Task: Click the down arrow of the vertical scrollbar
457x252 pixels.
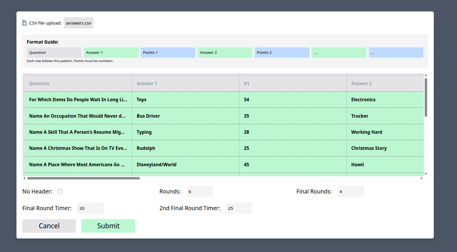Action: pyautogui.click(x=426, y=173)
